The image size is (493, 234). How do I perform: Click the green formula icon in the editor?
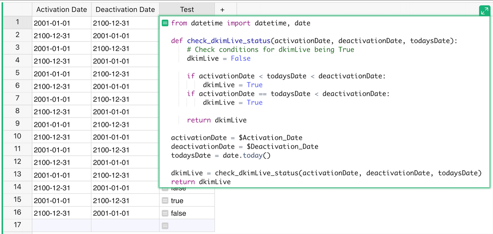coord(165,23)
